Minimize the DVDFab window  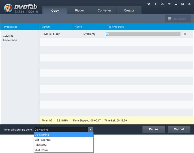[176, 4]
